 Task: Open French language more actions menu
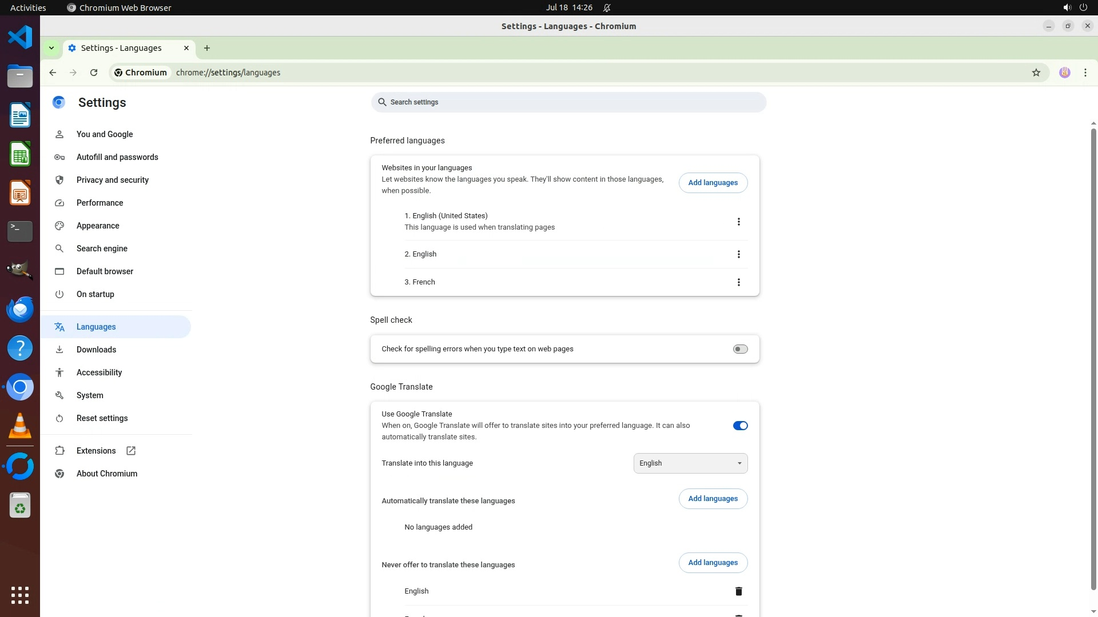(x=738, y=282)
